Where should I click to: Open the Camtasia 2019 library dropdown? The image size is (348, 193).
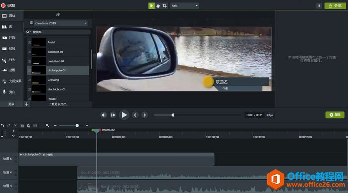(x=61, y=23)
